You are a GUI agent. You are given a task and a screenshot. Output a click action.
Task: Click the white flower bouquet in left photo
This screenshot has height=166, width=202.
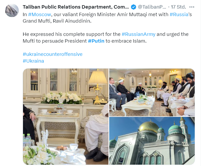(62, 98)
